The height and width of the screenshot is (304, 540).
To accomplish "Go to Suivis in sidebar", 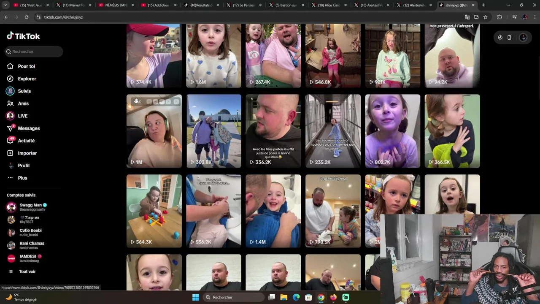I will (x=19, y=91).
